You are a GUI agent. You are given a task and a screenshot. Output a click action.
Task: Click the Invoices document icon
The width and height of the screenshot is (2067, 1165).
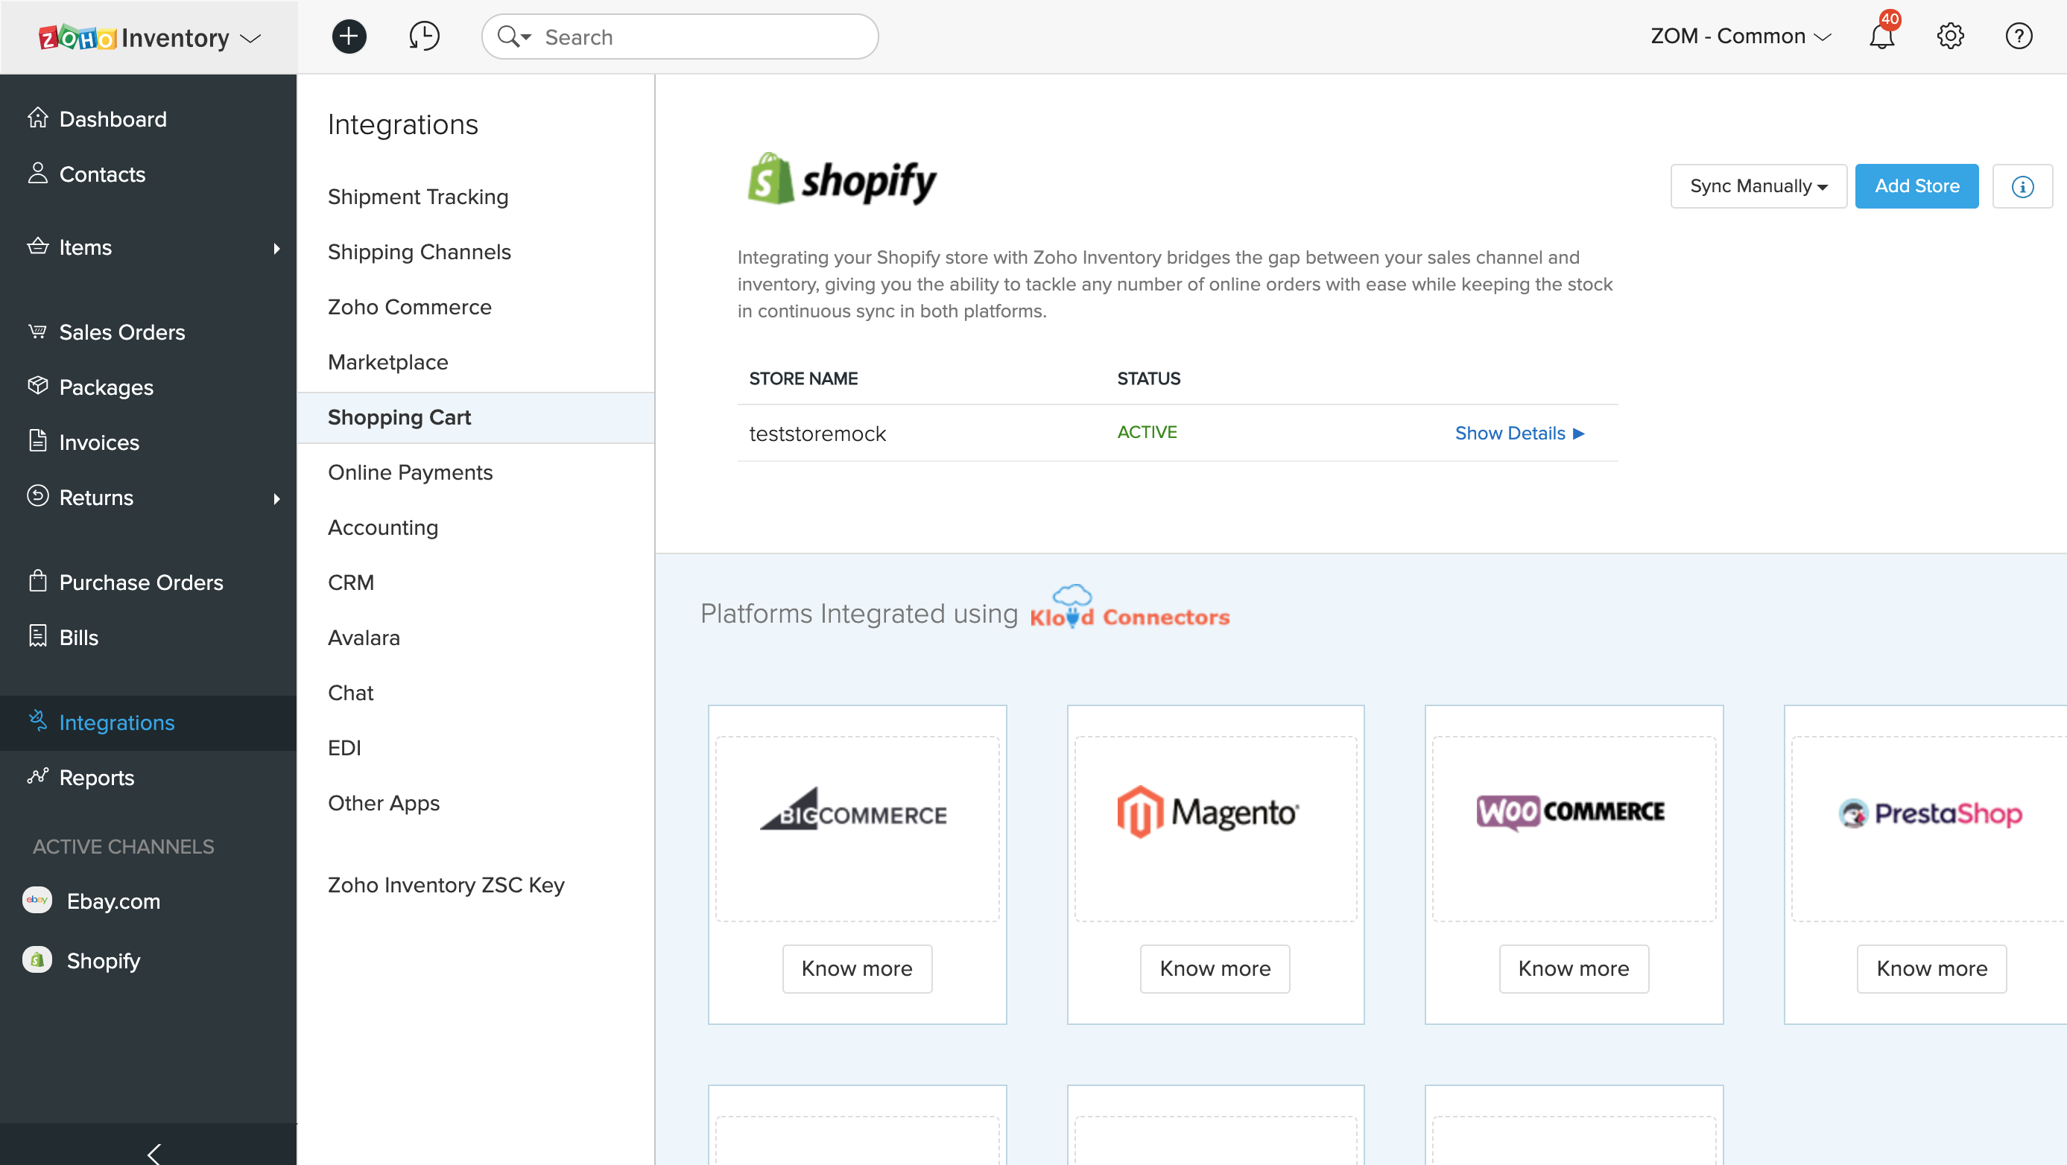coord(38,441)
